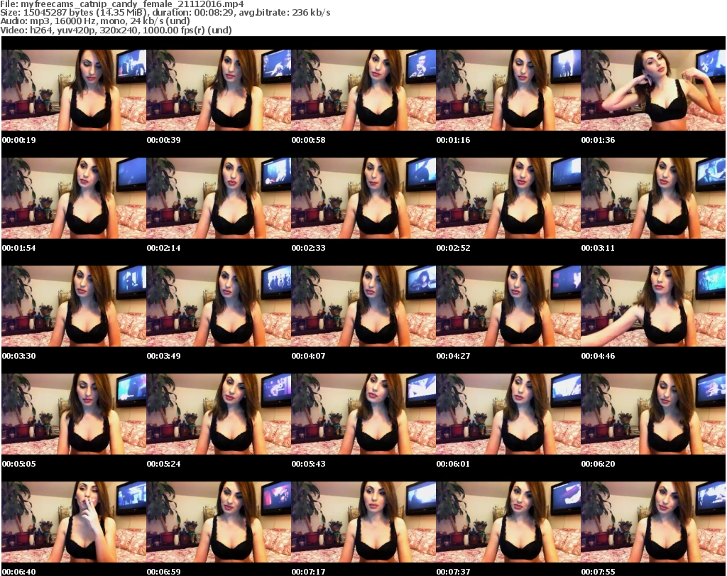This screenshot has width=727, height=576.
Task: Click the Size and duration info line
Action: tap(165, 13)
